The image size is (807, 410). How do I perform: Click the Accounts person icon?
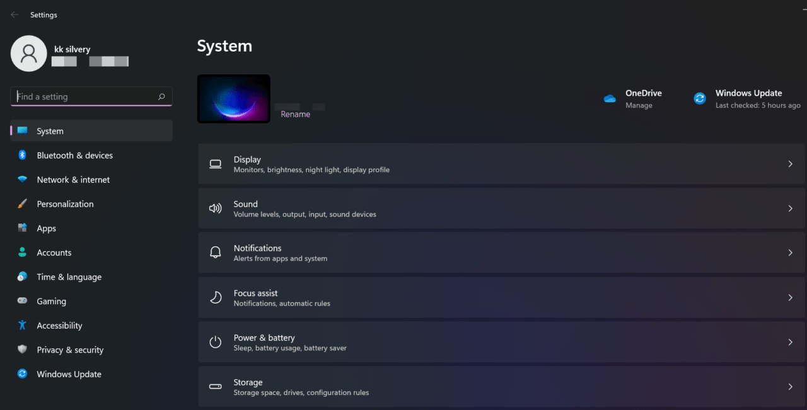coord(23,253)
